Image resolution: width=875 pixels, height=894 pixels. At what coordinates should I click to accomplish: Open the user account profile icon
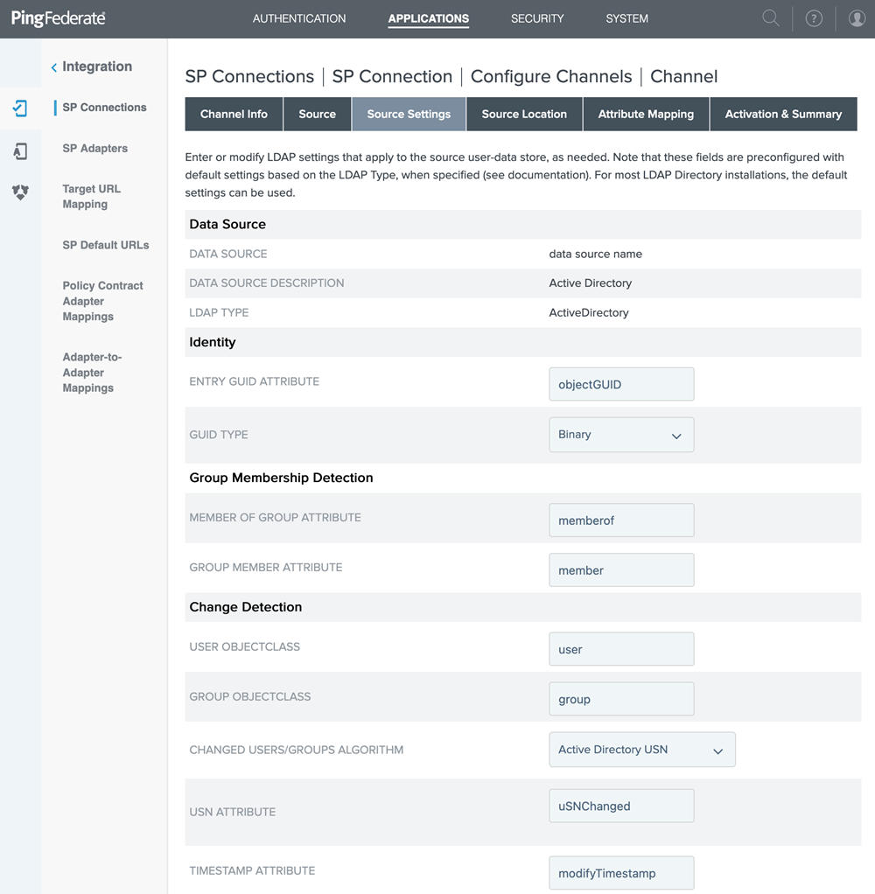857,18
